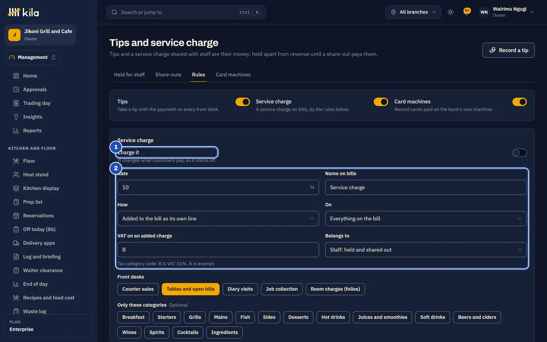The image size is (547, 342).
Task: Open the All branches selector
Action: coord(413,12)
